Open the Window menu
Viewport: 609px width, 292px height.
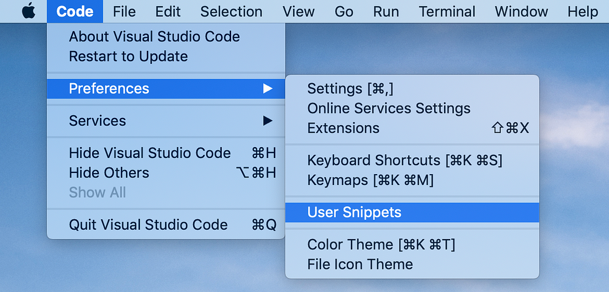[521, 11]
